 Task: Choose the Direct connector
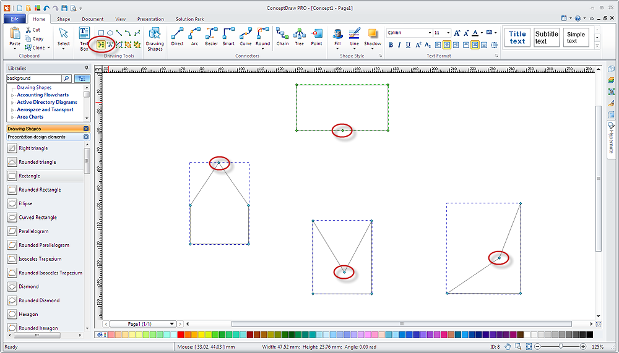coord(177,36)
